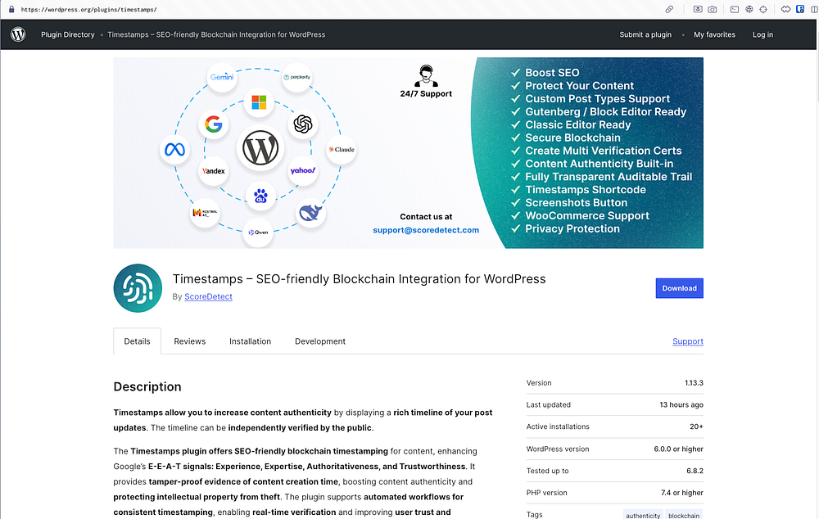Switch to the Reviews tab
Screen dimensions: 819x519
[190, 341]
